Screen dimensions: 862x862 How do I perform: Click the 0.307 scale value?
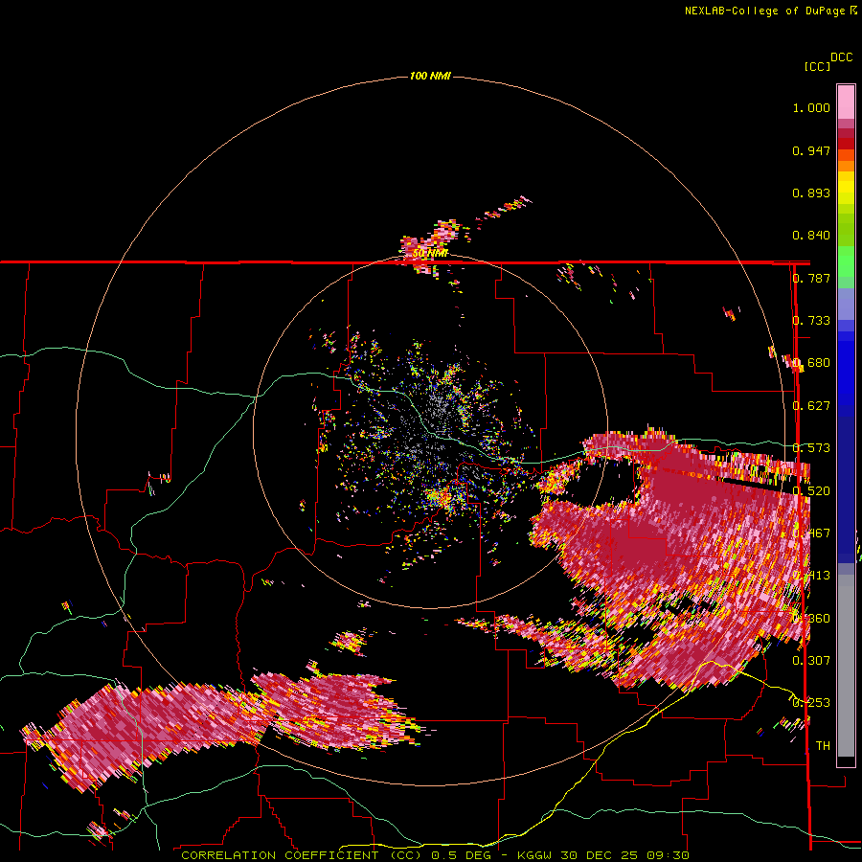811,660
